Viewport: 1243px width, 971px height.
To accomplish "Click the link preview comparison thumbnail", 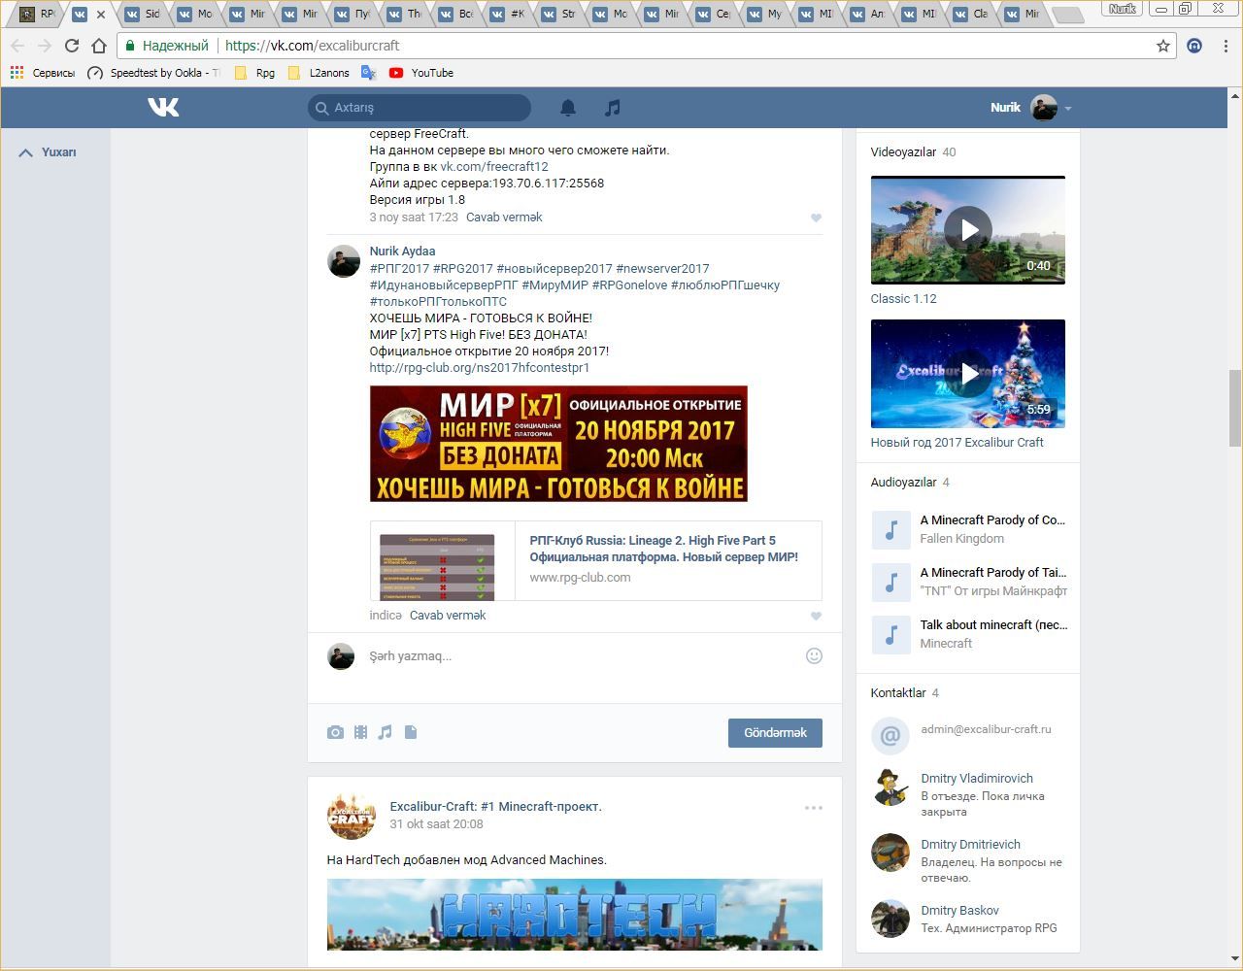I will (437, 566).
